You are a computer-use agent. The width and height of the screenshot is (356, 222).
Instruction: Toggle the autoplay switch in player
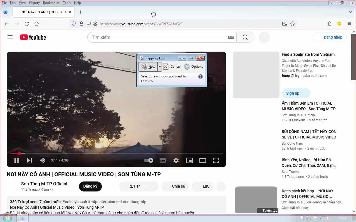click(x=149, y=160)
